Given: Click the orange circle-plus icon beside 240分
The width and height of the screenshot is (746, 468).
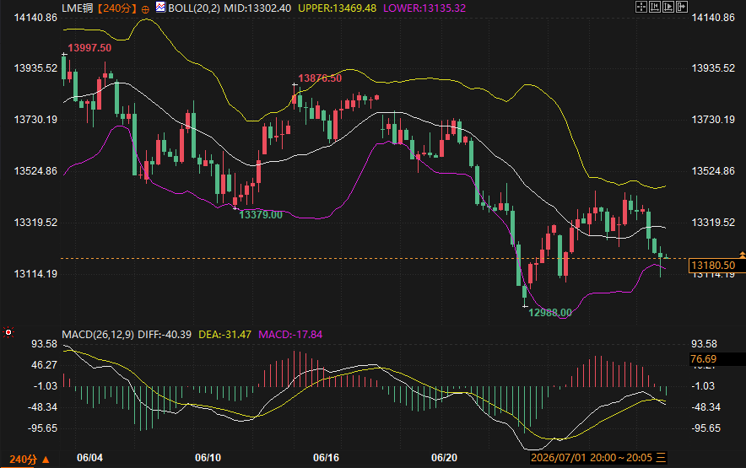Looking at the screenshot, I should 145,9.
